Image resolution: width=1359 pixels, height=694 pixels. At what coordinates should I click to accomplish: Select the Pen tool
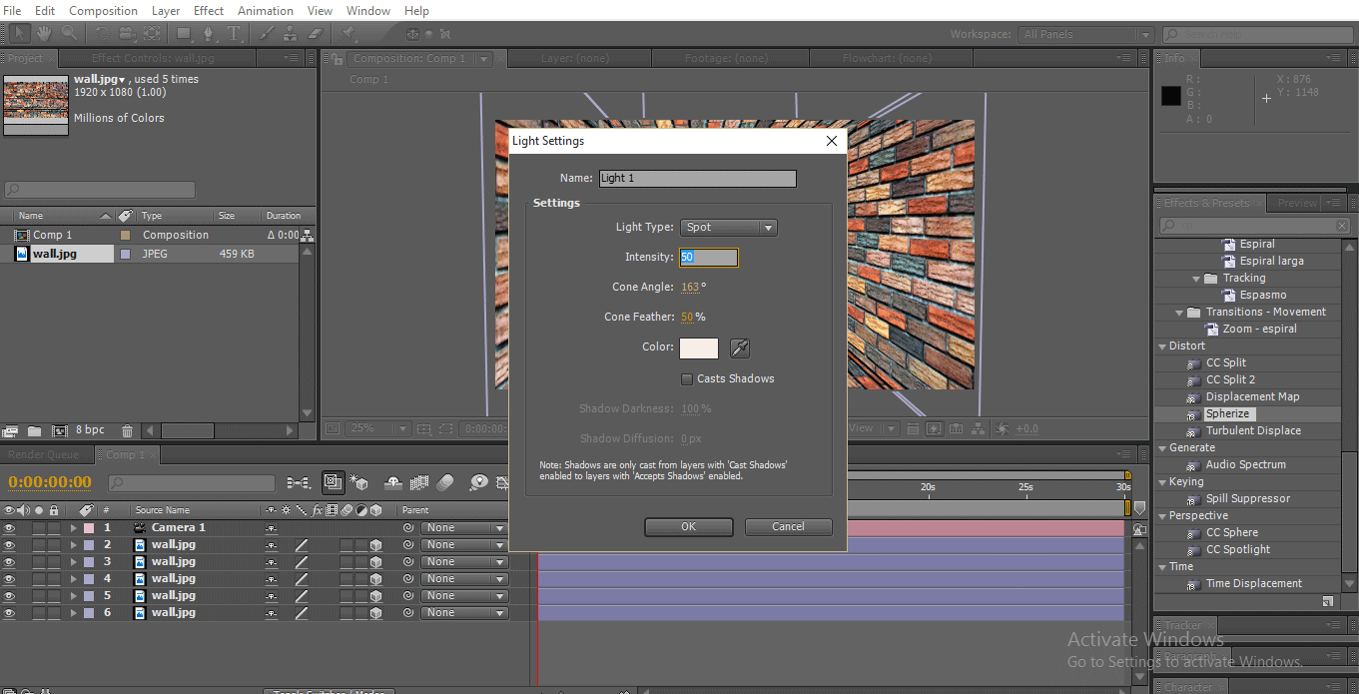click(209, 33)
